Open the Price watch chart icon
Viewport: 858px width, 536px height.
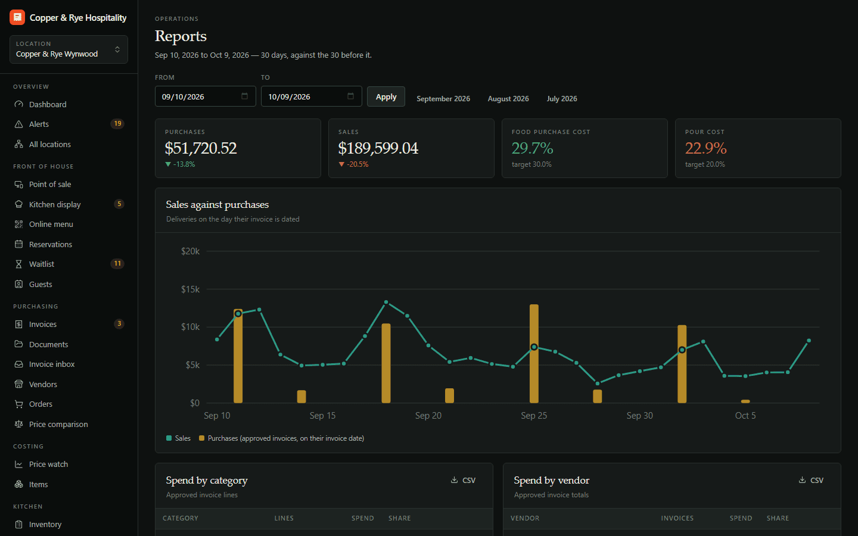tap(18, 464)
